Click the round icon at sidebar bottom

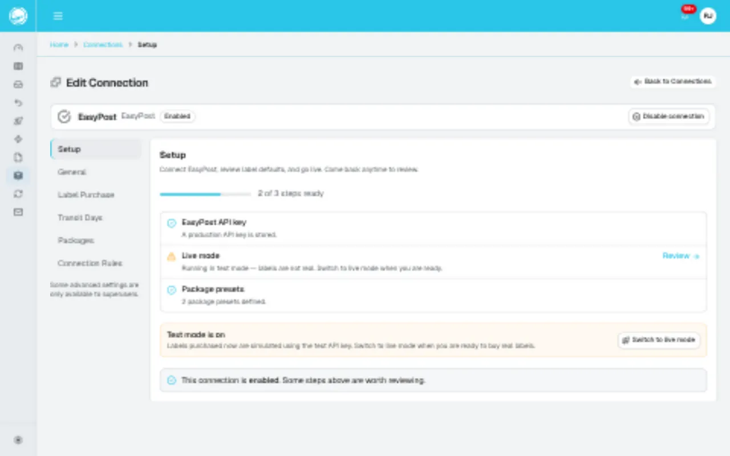tap(18, 440)
